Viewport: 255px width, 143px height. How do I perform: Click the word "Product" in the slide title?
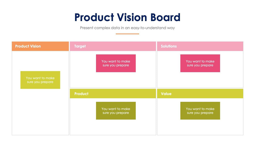pyautogui.click(x=94, y=17)
